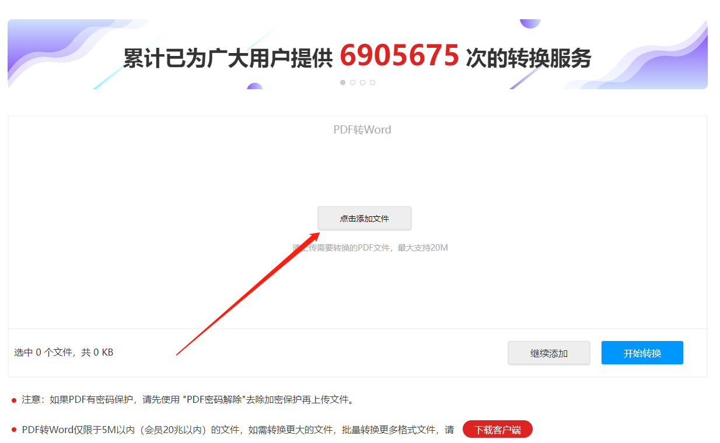Viewport: 720px width, 443px height.
Task: Click the tip of the red arrow annotation
Action: 318,234
